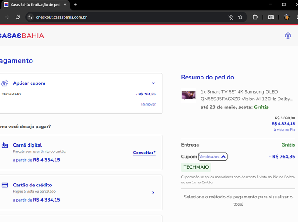Collapse coupon details with Ver detalhes

(213, 157)
